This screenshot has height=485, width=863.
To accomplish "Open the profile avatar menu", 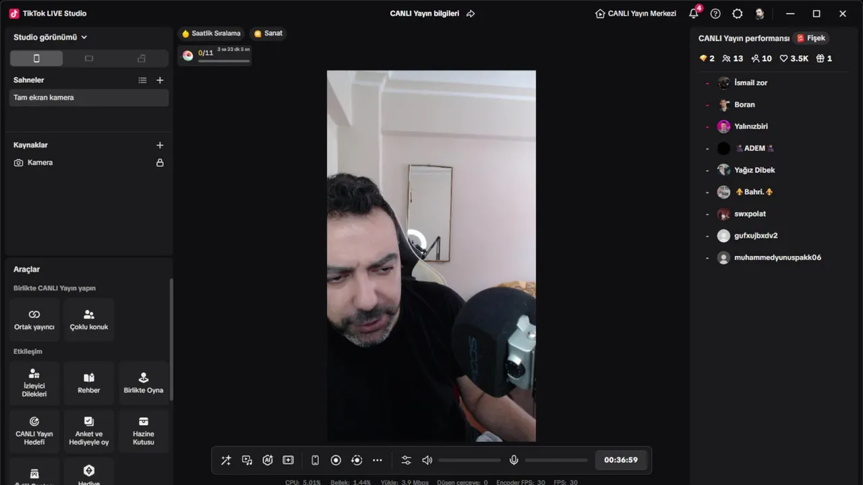I will pos(759,13).
